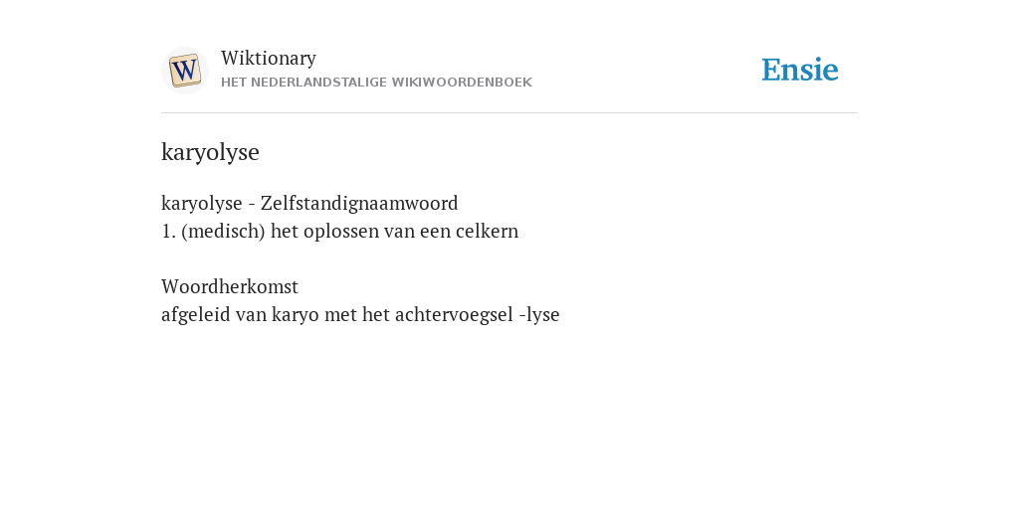Click the definition number 1.

168,232
